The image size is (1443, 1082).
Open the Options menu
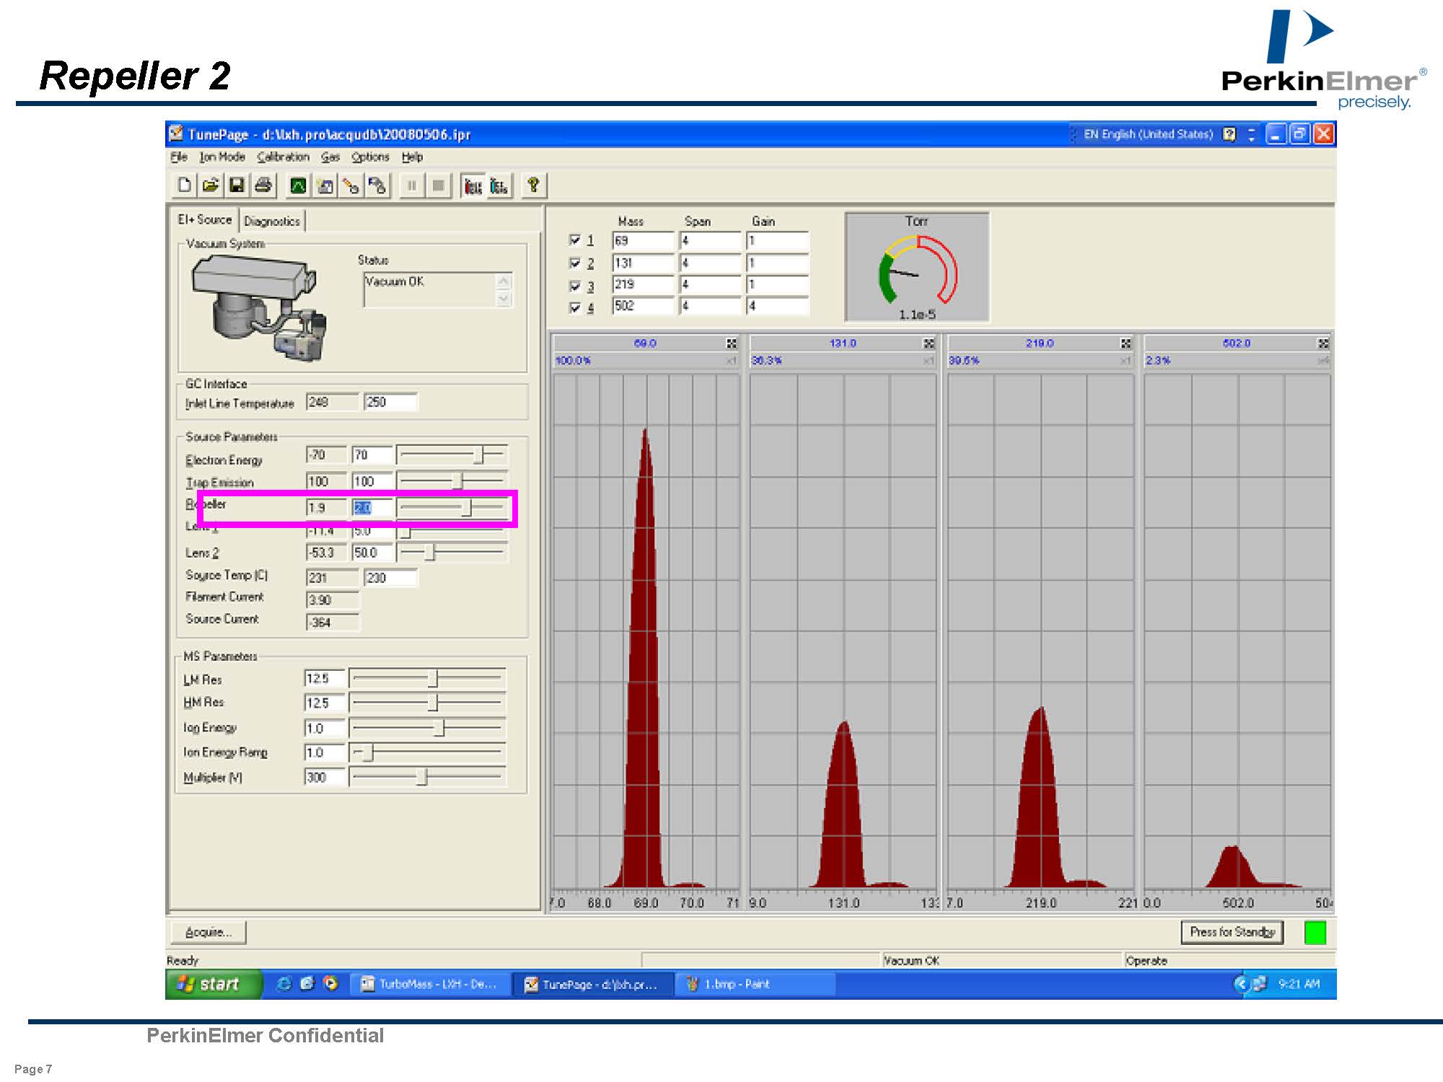point(370,157)
